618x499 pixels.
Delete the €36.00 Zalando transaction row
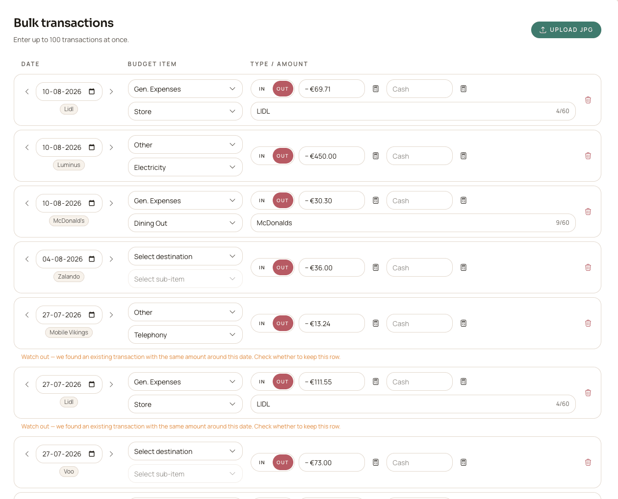pyautogui.click(x=588, y=267)
